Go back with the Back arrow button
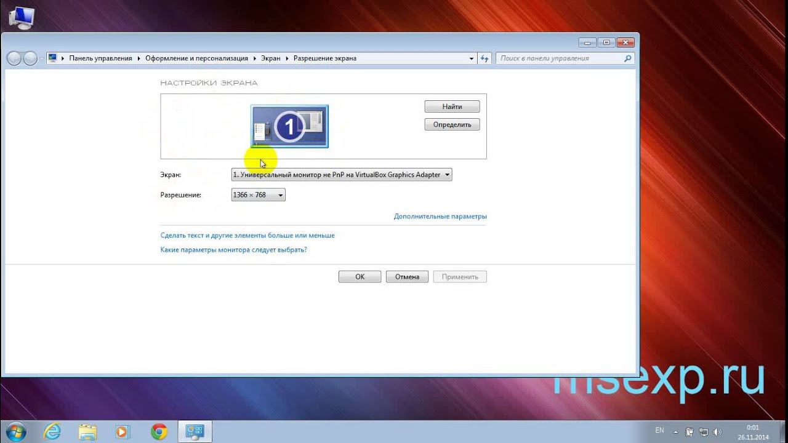The width and height of the screenshot is (788, 443). (x=14, y=58)
